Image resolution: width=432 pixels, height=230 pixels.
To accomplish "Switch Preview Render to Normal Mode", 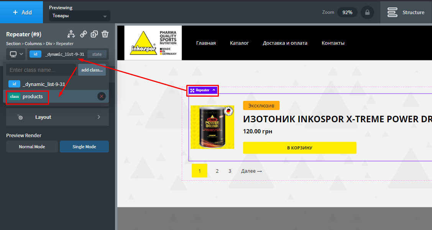I will pyautogui.click(x=32, y=147).
